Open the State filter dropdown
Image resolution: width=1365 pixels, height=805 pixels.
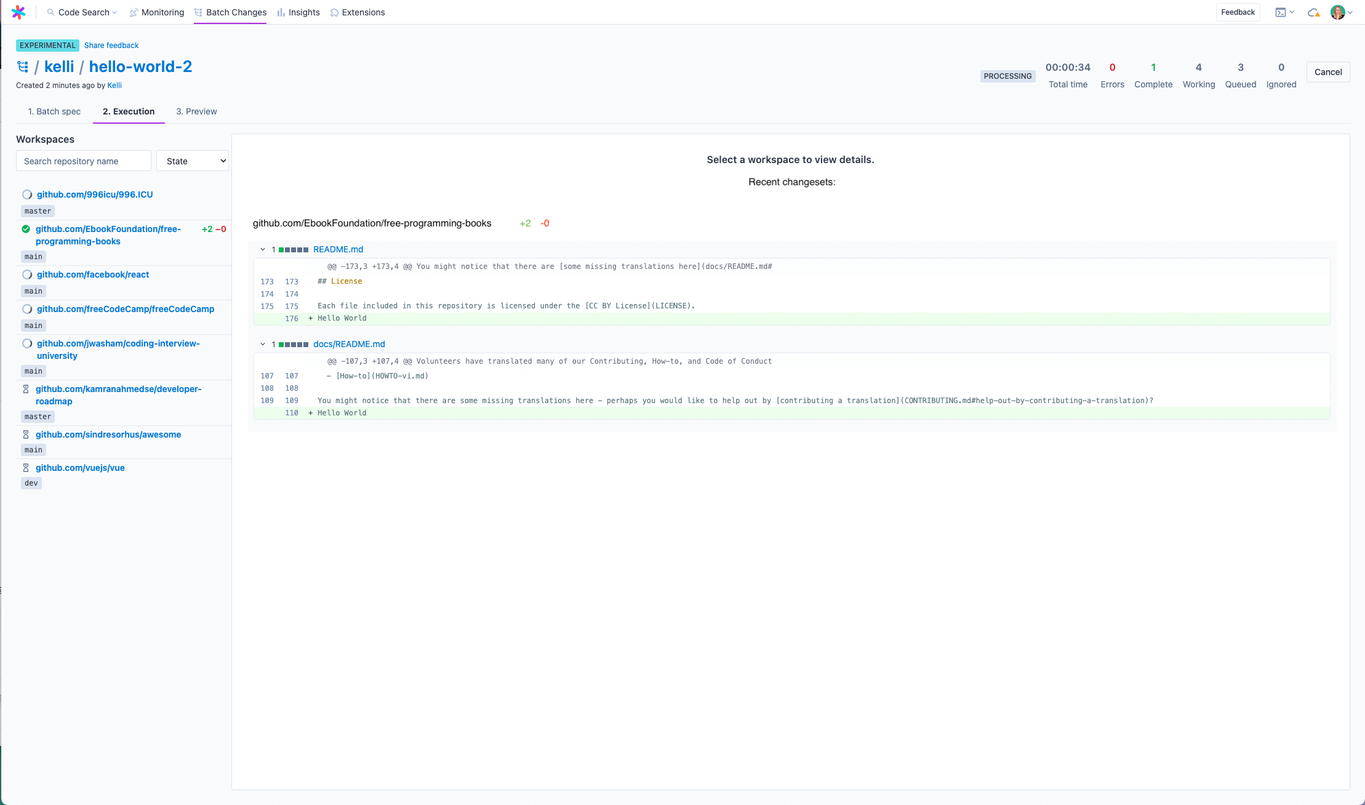(193, 161)
